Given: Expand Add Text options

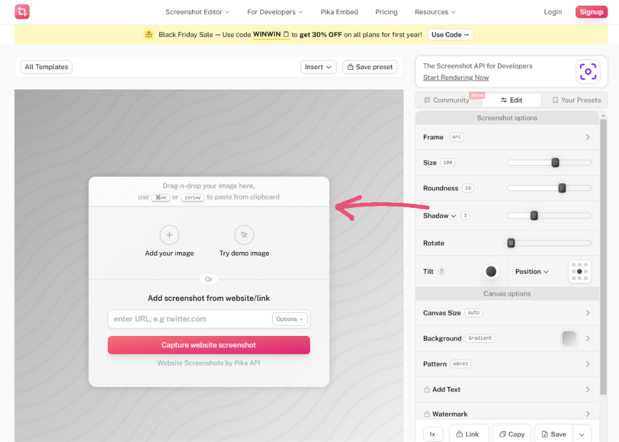Looking at the screenshot, I should 507,389.
